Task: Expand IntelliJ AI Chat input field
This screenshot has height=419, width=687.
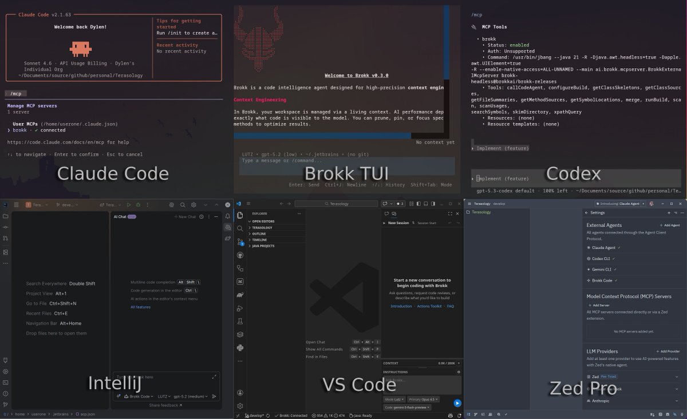Action: click(214, 377)
